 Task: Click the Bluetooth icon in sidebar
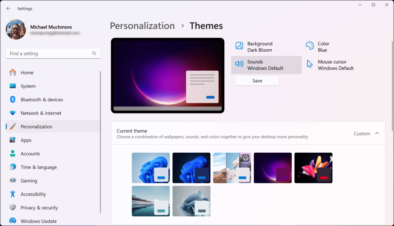[x=13, y=99]
